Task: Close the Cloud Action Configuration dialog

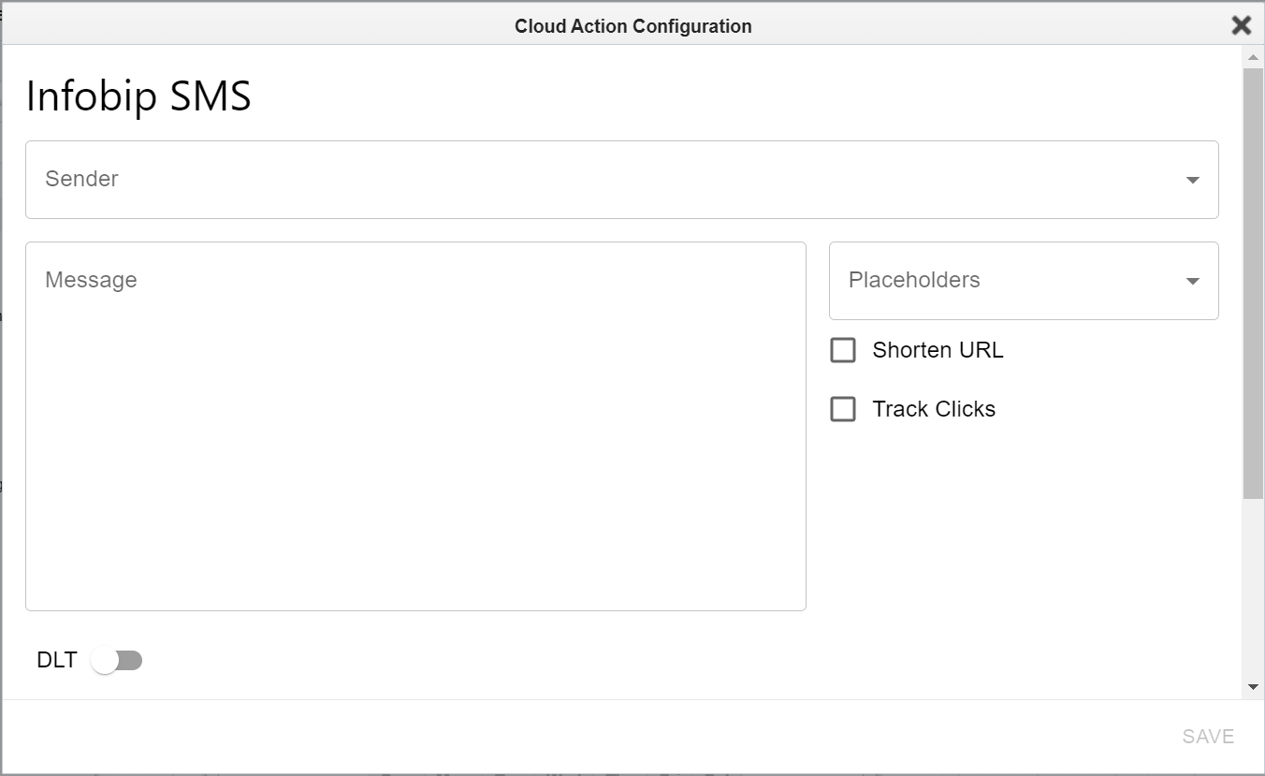Action: [x=1241, y=25]
